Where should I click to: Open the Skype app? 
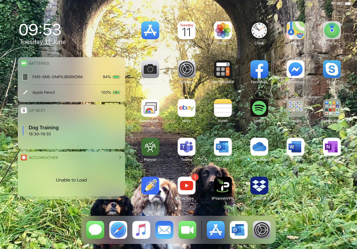coord(332,69)
